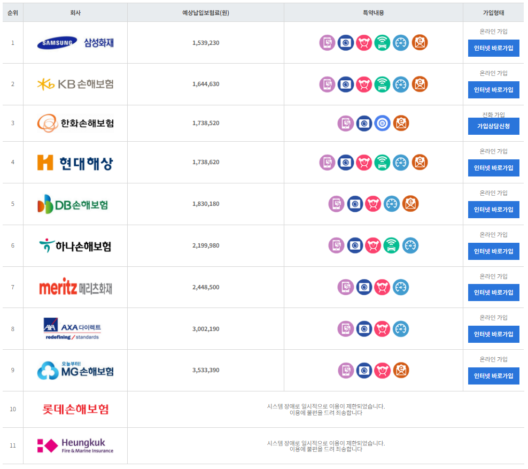
Task: Click mileage gauge icon in DB손해보험 row
Action: [x=392, y=204]
